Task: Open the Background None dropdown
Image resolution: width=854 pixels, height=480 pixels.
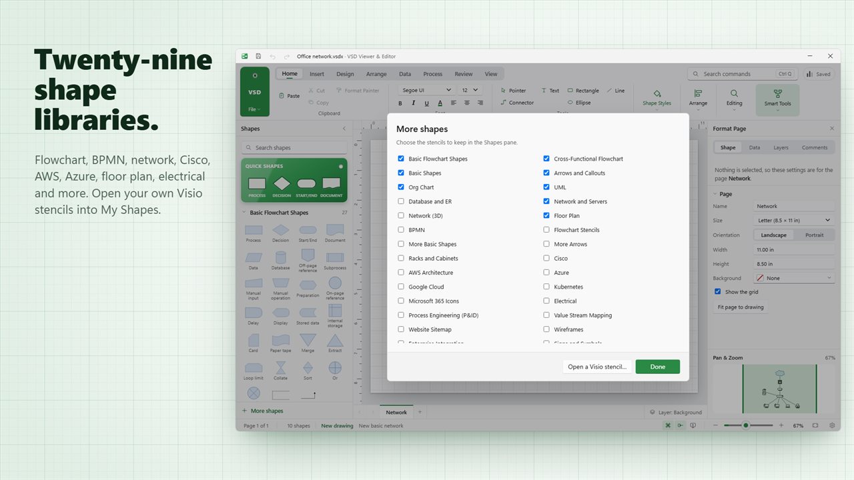Action: [x=794, y=278]
